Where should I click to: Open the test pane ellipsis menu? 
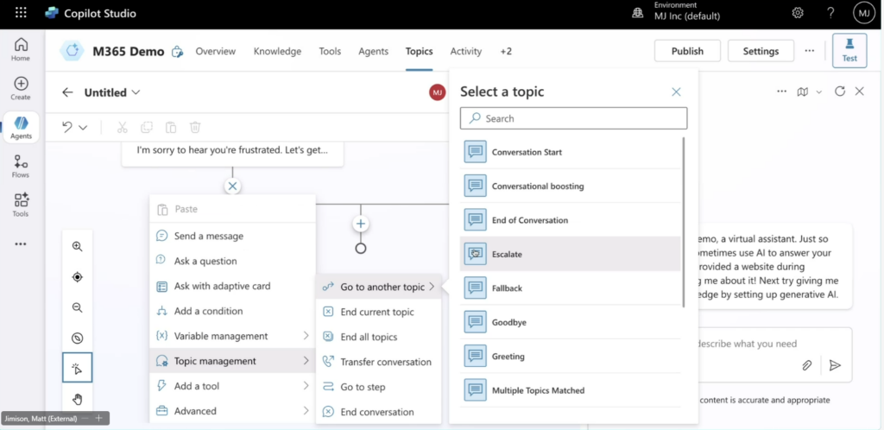(x=781, y=92)
